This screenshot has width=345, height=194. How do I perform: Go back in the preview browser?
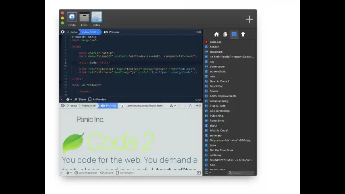pos(179,106)
